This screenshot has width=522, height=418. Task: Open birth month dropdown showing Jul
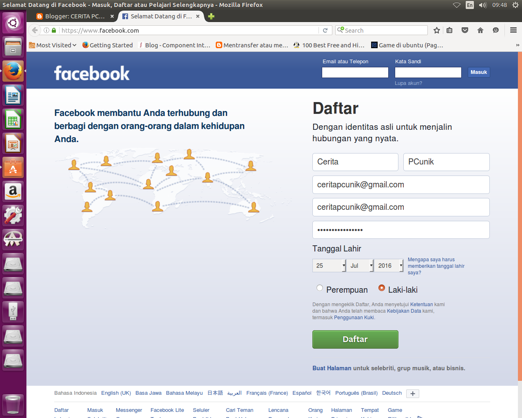pyautogui.click(x=360, y=265)
